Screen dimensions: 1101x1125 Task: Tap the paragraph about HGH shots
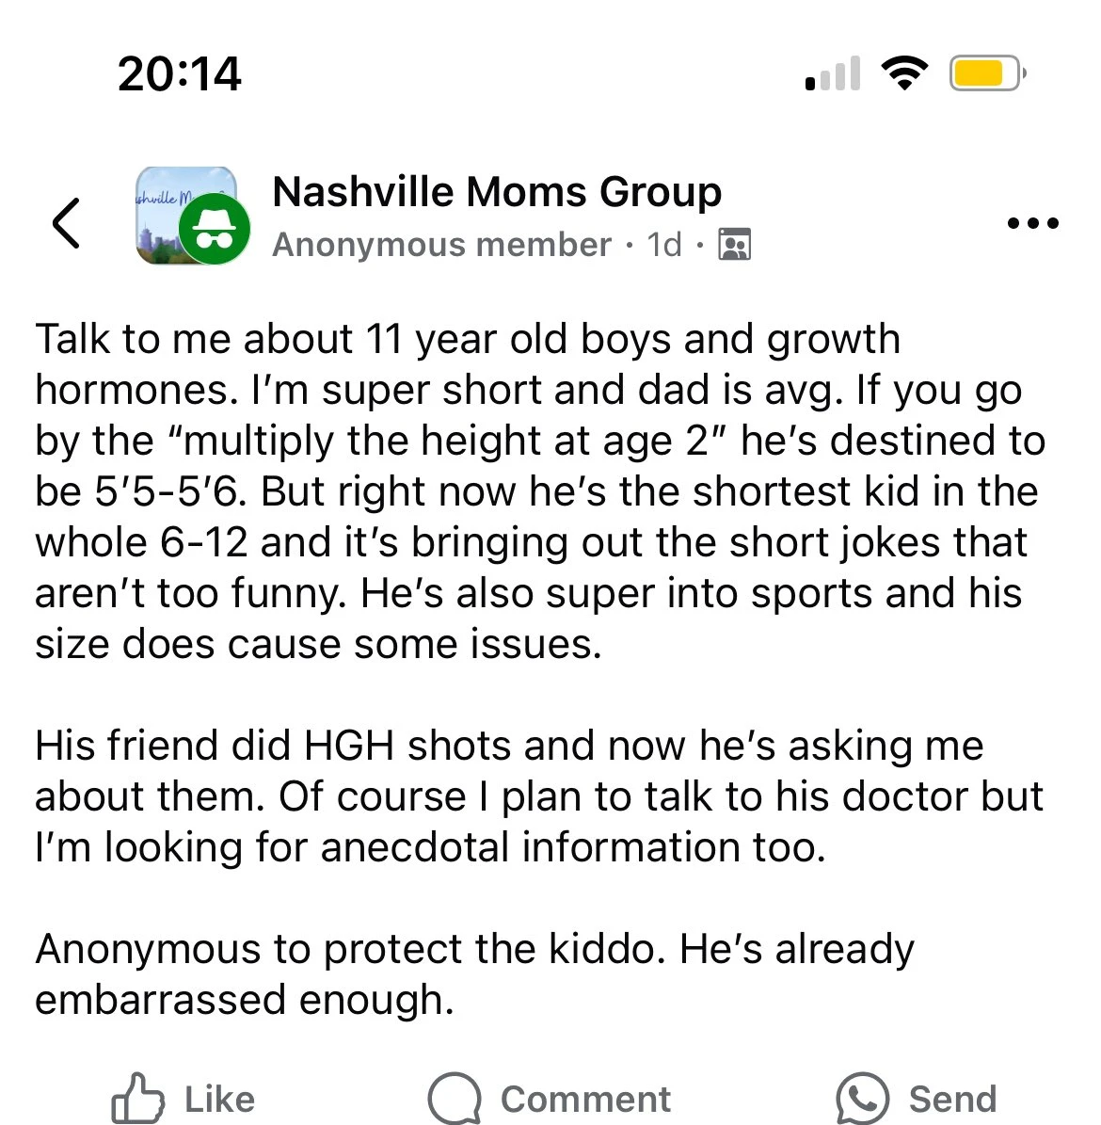click(536, 796)
